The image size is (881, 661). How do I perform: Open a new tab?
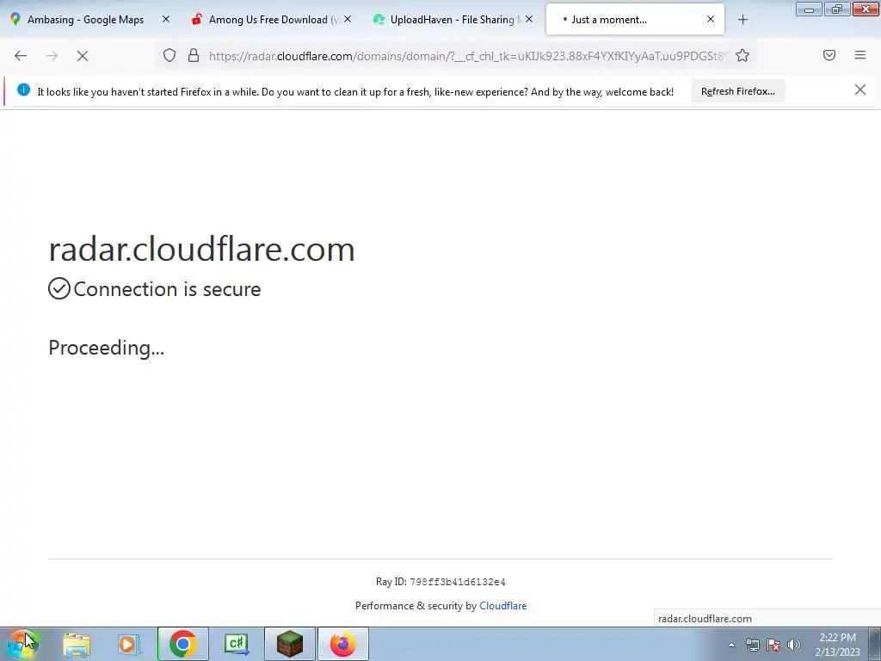[742, 20]
